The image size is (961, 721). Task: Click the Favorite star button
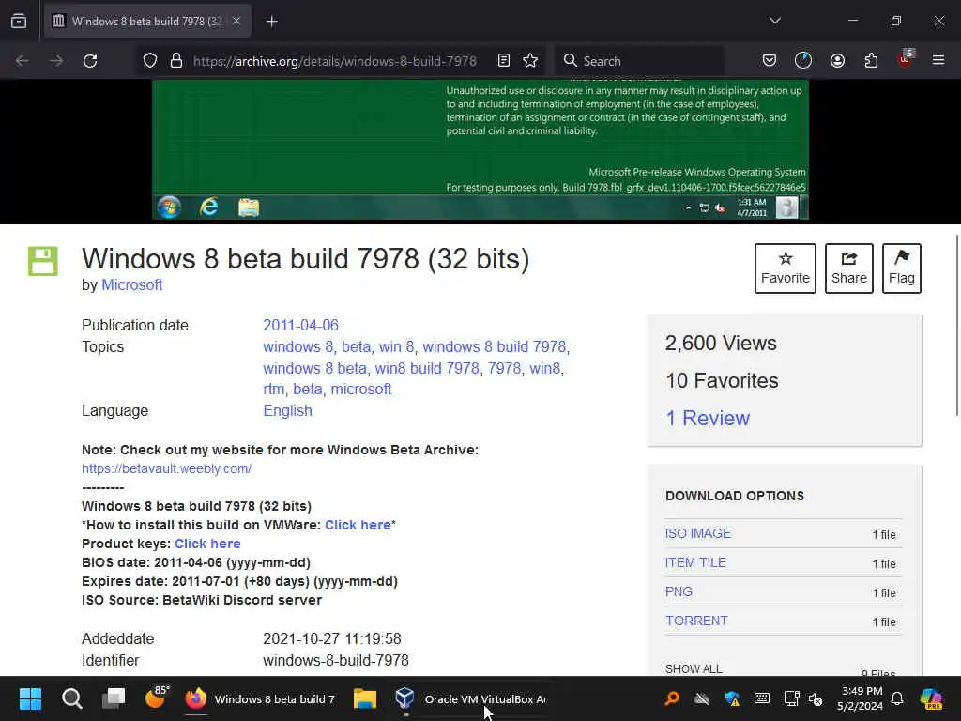786,268
